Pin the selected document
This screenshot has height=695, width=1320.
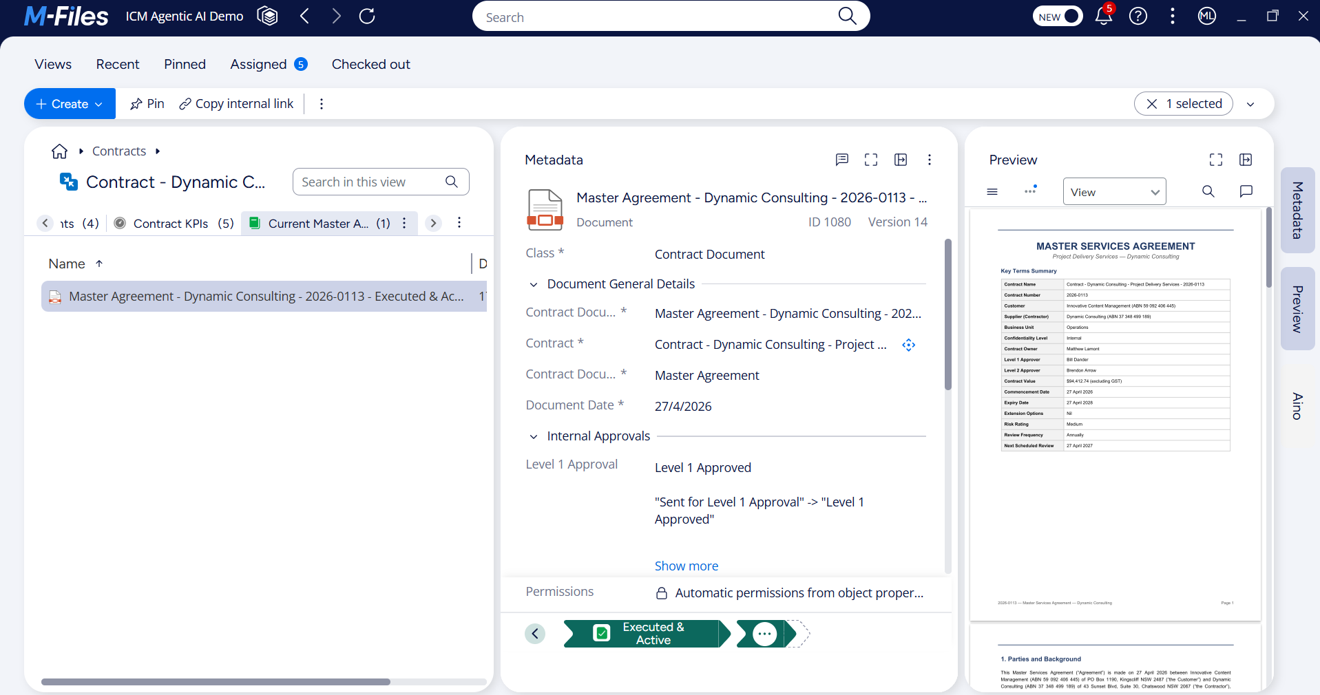click(x=147, y=104)
